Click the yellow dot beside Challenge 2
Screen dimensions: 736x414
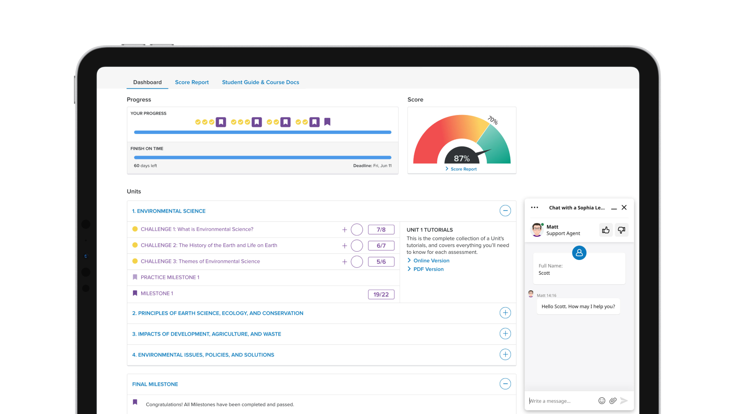point(135,245)
